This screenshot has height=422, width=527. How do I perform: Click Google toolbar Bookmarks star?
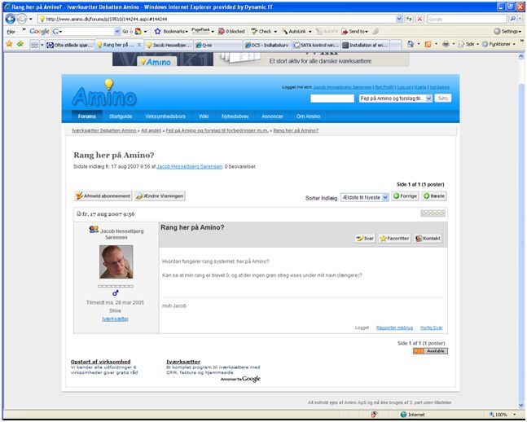tap(158, 31)
